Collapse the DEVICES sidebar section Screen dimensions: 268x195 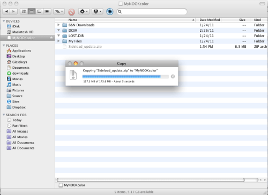pyautogui.click(x=4, y=21)
